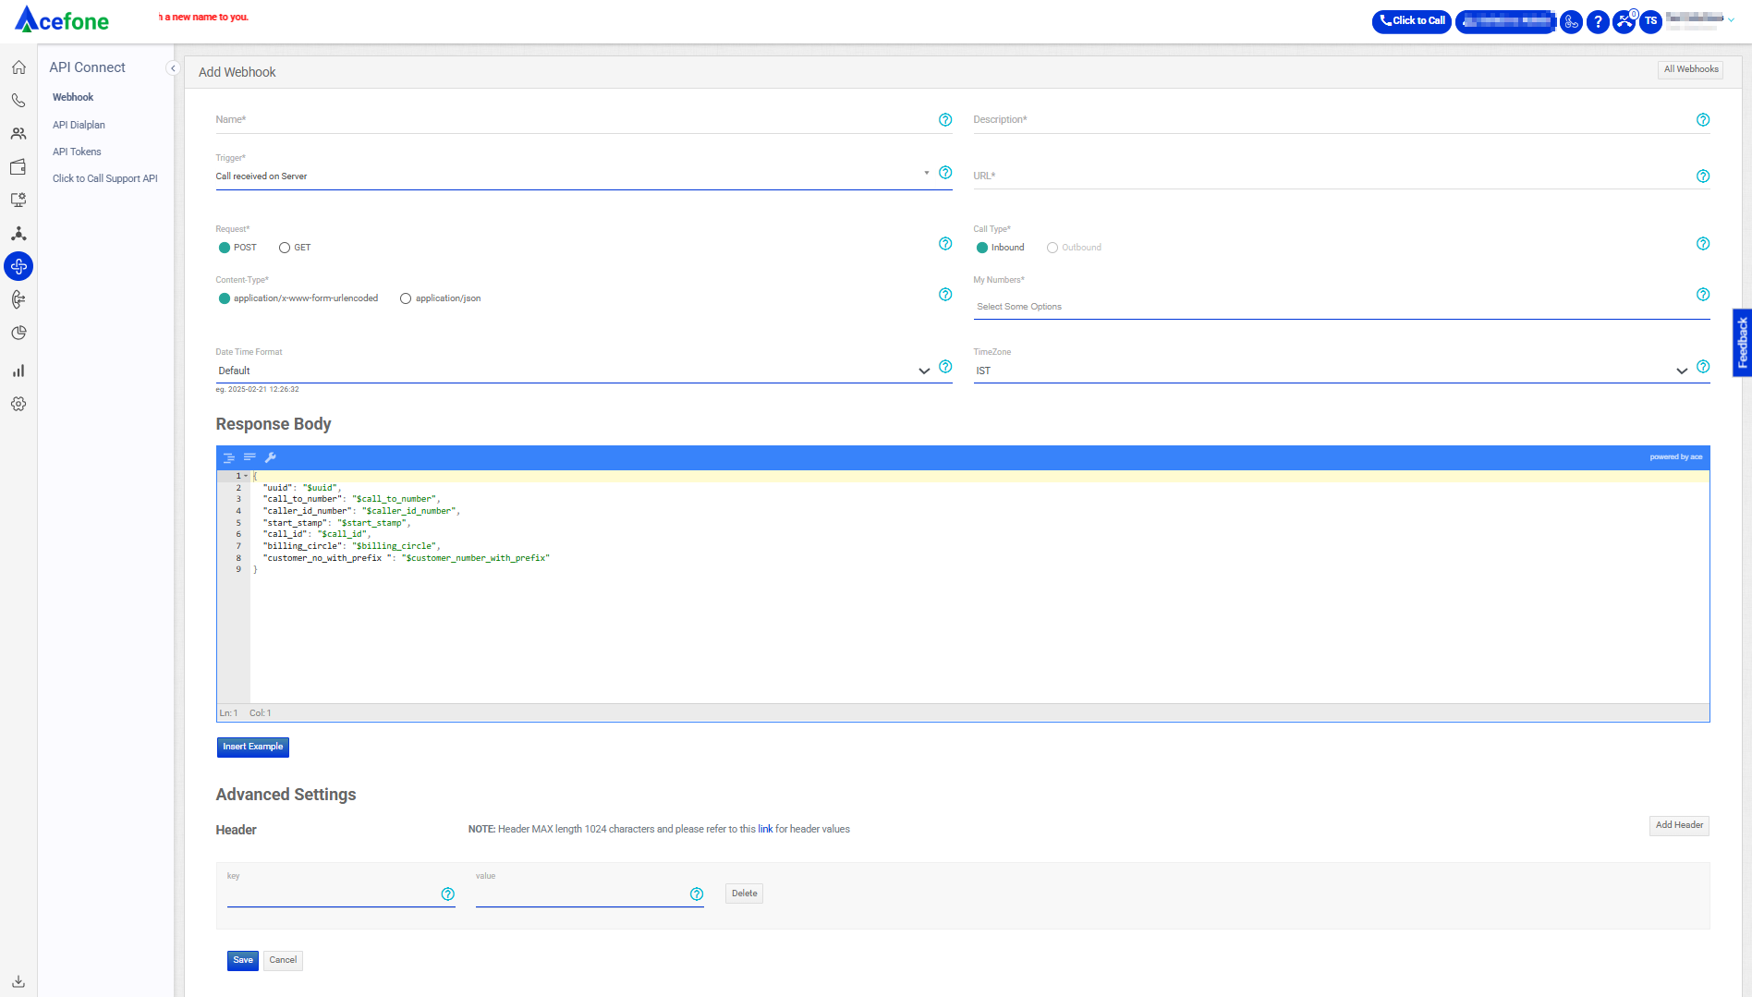Show help for the Name field

coord(945,120)
